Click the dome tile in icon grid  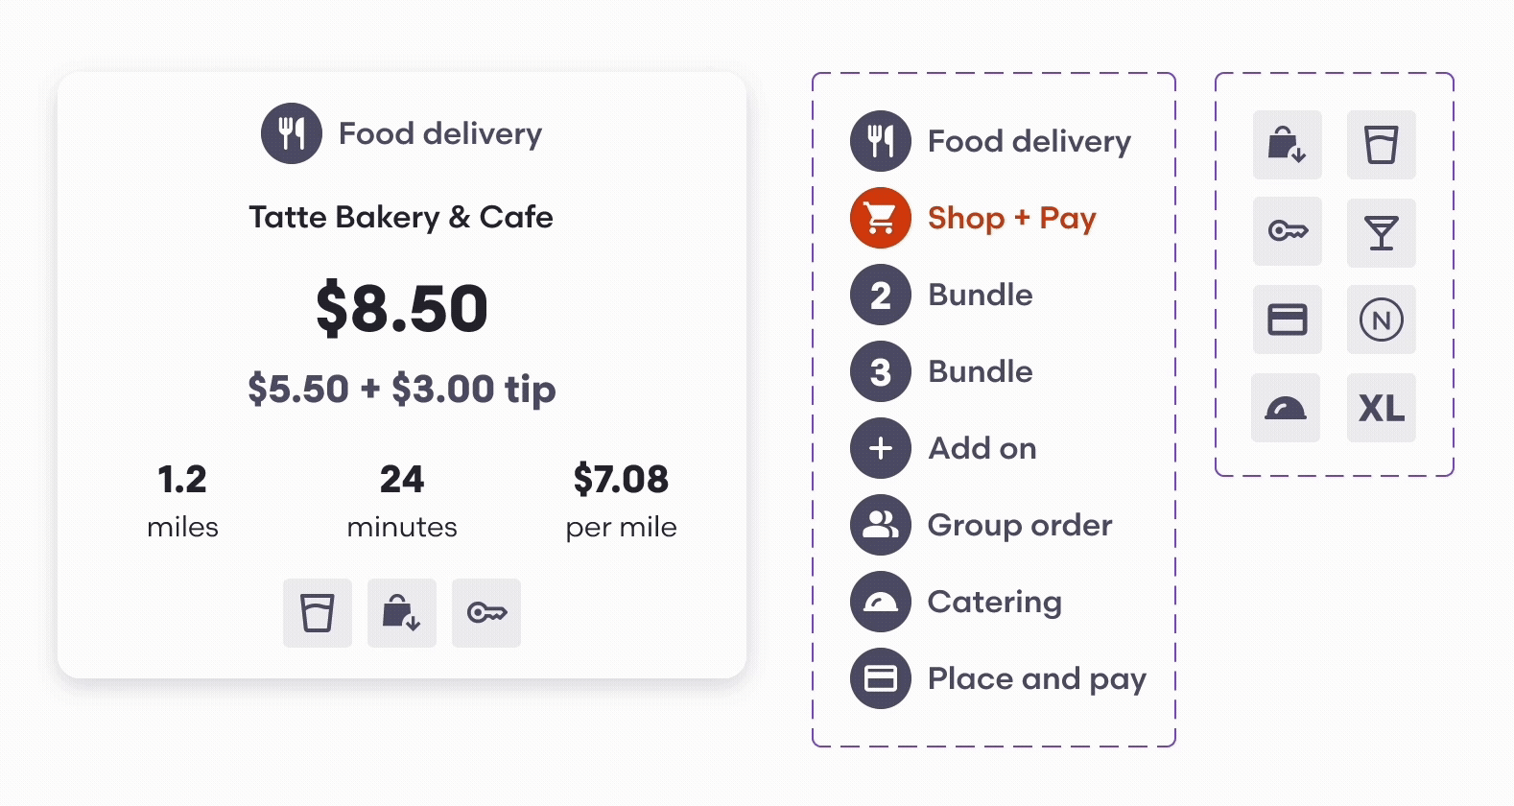[1286, 408]
